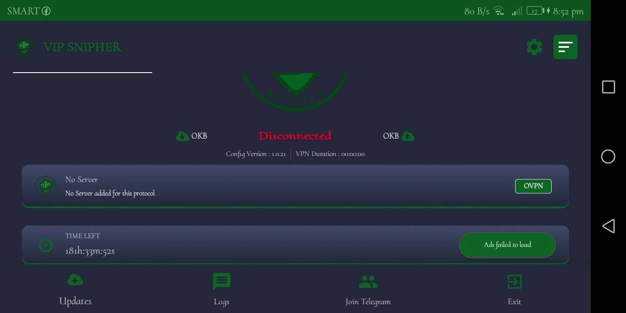Tap the VIP Snipher shield logo in header

[23, 47]
